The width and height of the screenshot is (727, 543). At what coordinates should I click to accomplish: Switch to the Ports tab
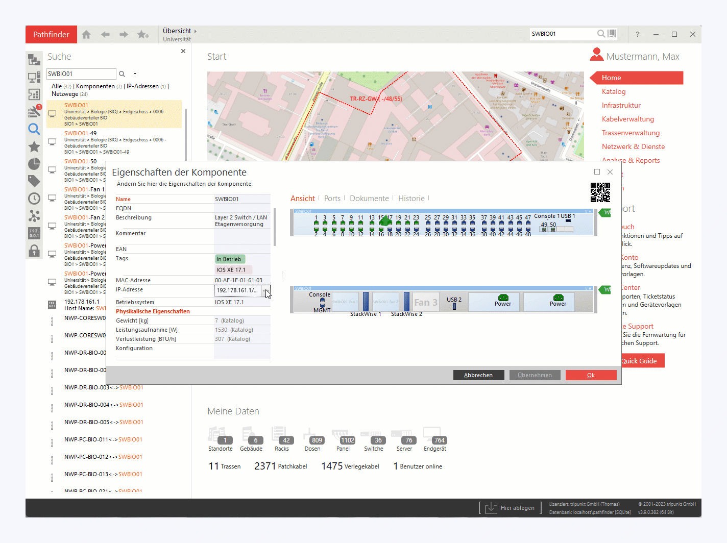pyautogui.click(x=332, y=199)
